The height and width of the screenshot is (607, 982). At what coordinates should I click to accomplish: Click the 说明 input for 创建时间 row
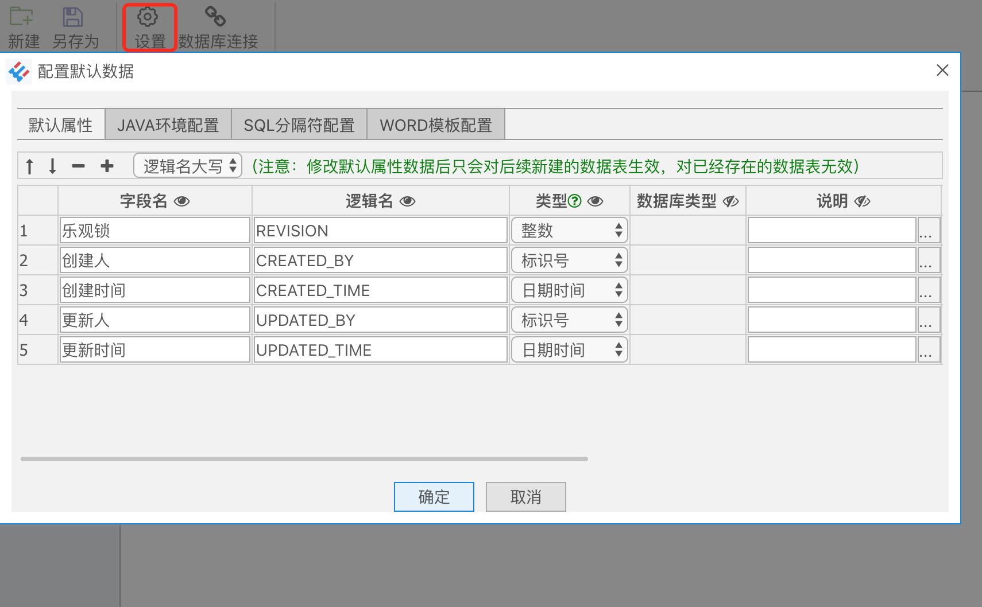click(x=832, y=290)
